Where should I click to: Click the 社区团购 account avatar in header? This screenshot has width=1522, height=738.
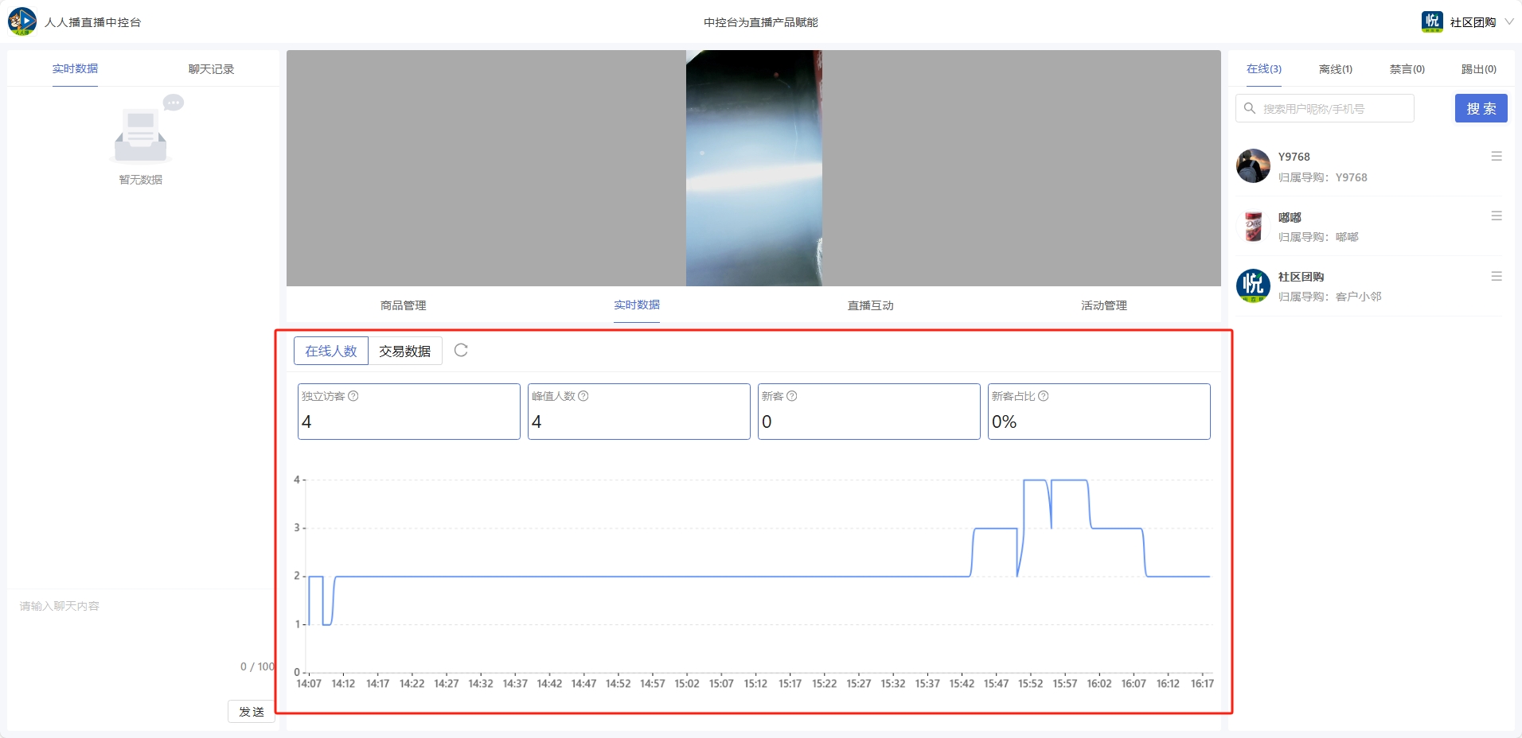click(x=1432, y=21)
